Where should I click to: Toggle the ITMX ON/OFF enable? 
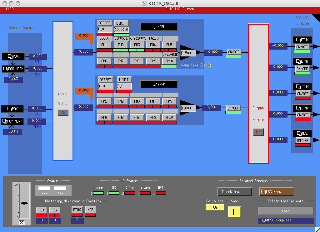(x=302, y=94)
